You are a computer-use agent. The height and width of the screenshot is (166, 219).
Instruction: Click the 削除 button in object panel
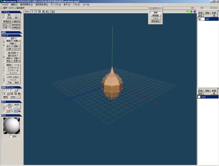click(x=214, y=13)
